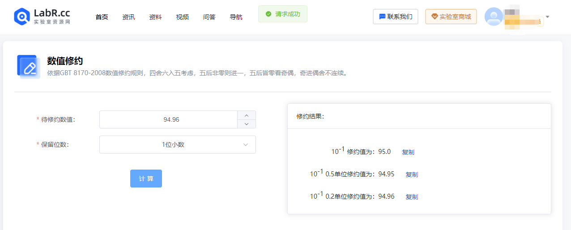Open the 保留位数 dropdown
This screenshot has width=571, height=230.
point(177,145)
